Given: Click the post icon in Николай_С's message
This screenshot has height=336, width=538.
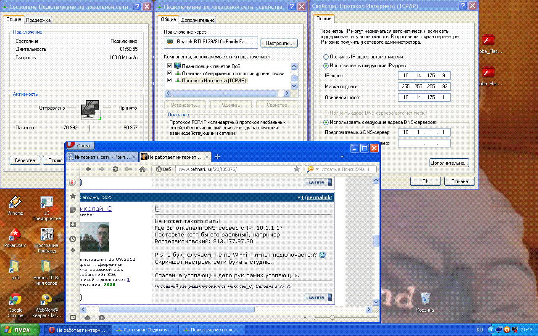Looking at the screenshot, I should point(158,208).
